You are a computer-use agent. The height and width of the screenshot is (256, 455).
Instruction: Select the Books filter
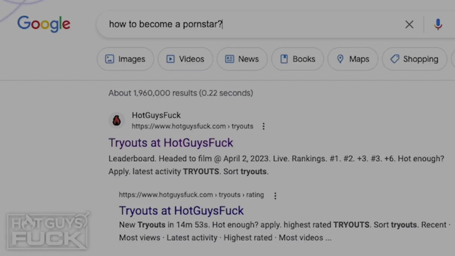(x=297, y=59)
